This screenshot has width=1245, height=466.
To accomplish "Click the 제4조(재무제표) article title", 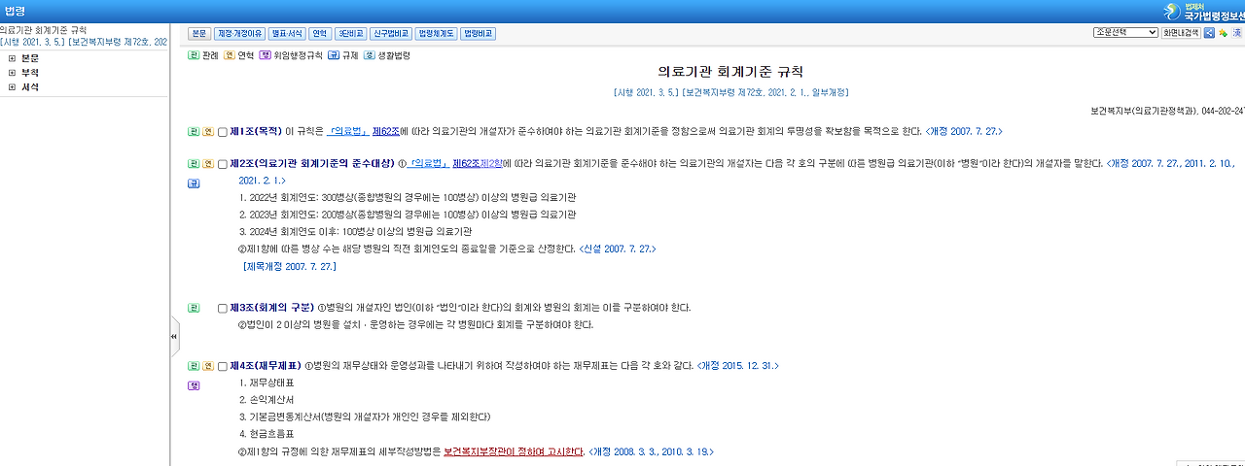I will pyautogui.click(x=266, y=366).
